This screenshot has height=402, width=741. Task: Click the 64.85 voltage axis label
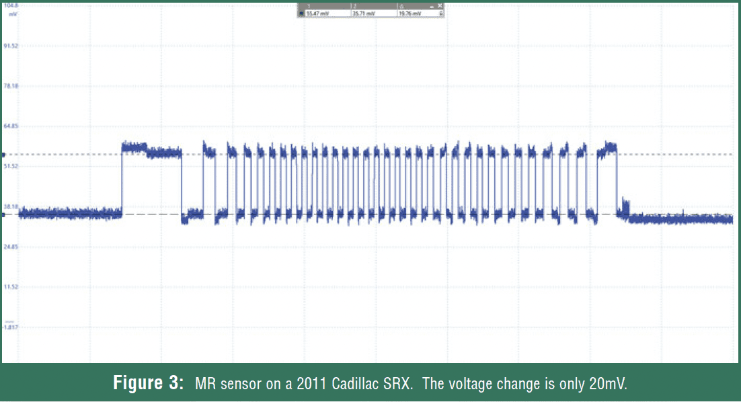coord(10,126)
